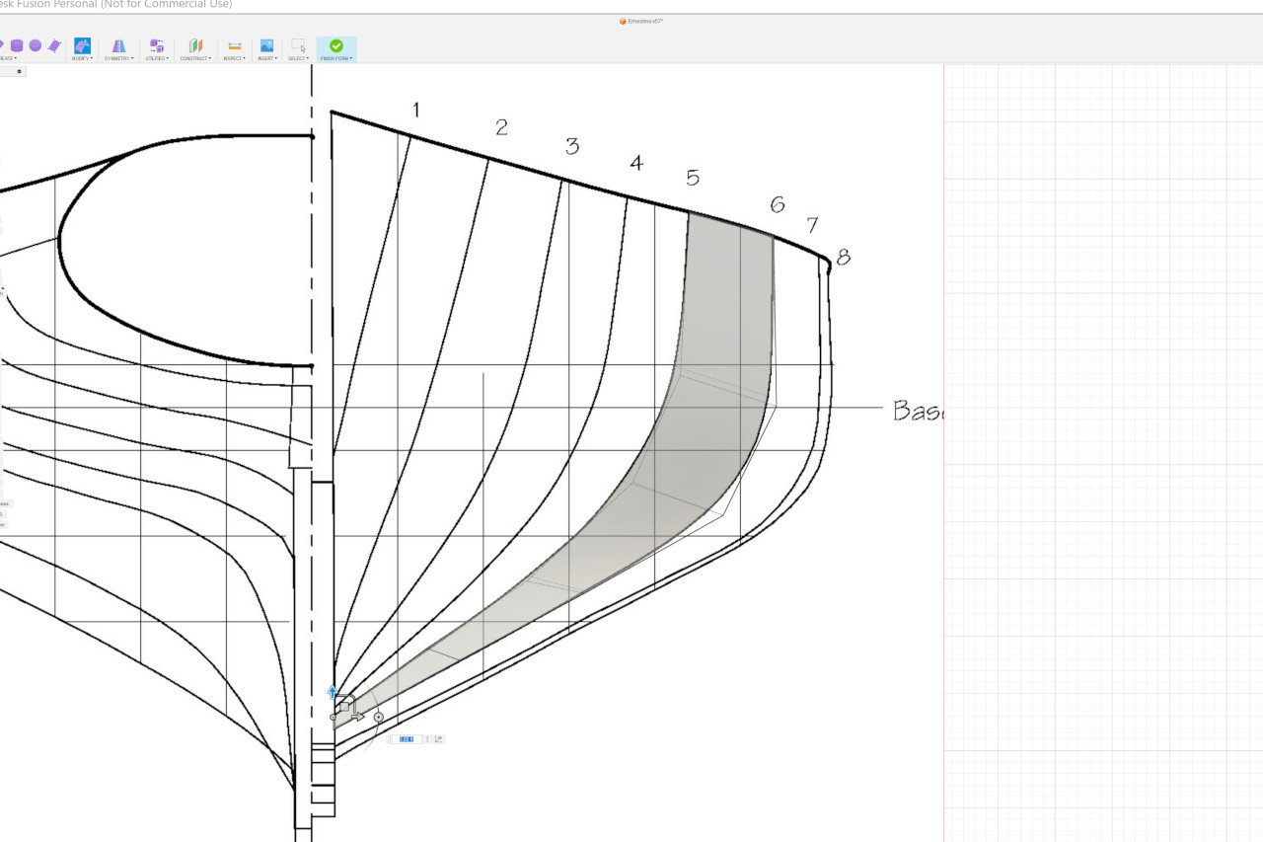
Task: Click the Modify edit form icon
Action: 82,45
